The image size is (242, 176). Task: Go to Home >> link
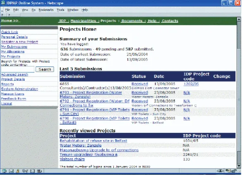click(x=10, y=21)
